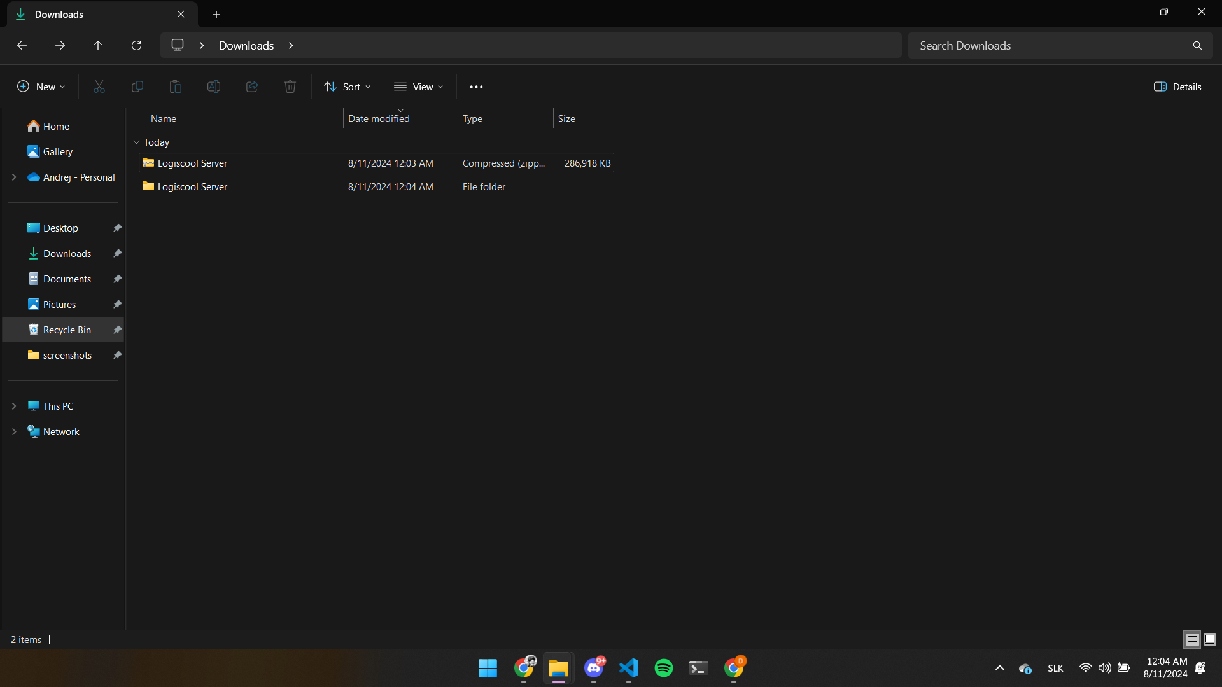This screenshot has height=687, width=1222.
Task: Show hidden system tray icons
Action: click(x=1000, y=668)
